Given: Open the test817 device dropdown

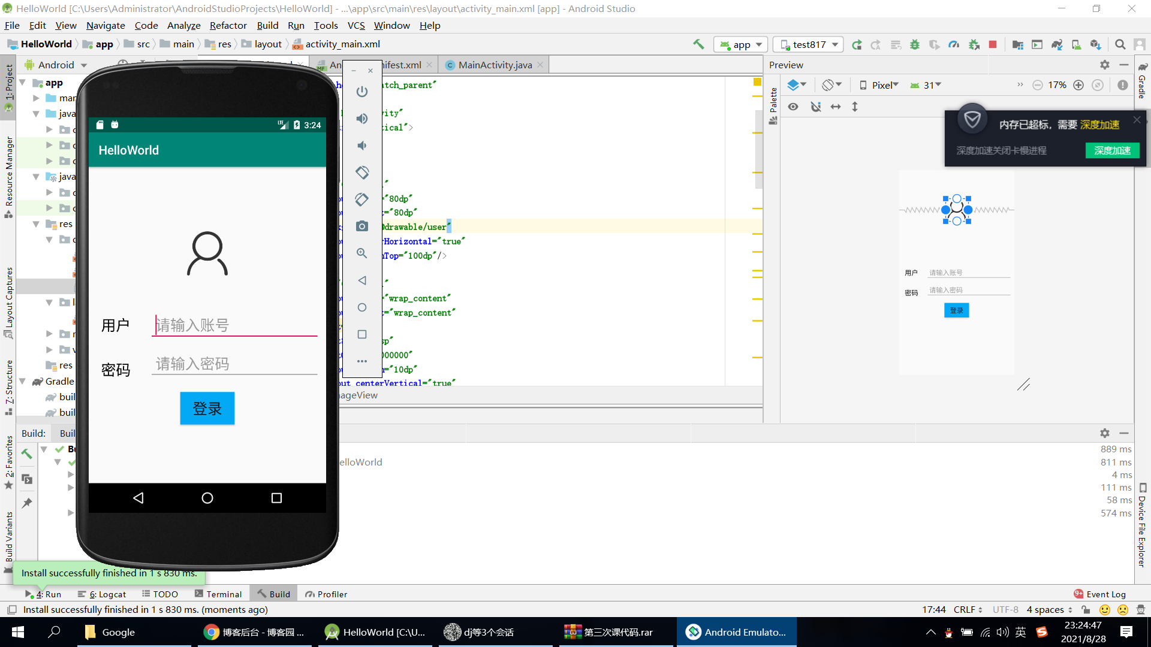Looking at the screenshot, I should tap(809, 44).
